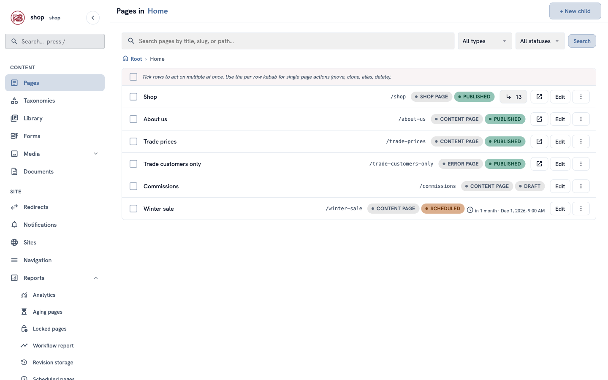Tick the select-all checkbox in the header row

(133, 77)
